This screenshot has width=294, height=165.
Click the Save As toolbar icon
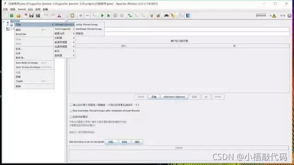(x=38, y=16)
